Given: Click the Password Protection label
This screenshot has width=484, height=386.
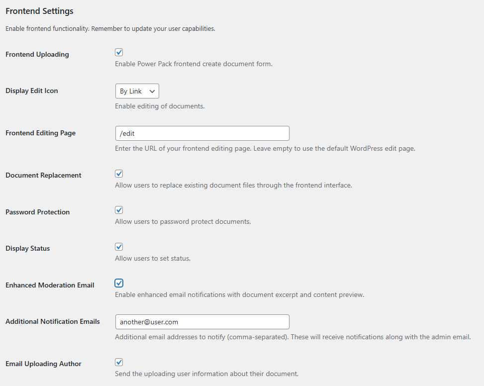Looking at the screenshot, I should [x=38, y=212].
